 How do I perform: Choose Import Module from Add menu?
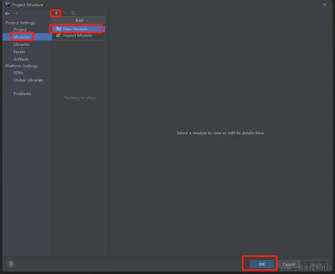(78, 35)
